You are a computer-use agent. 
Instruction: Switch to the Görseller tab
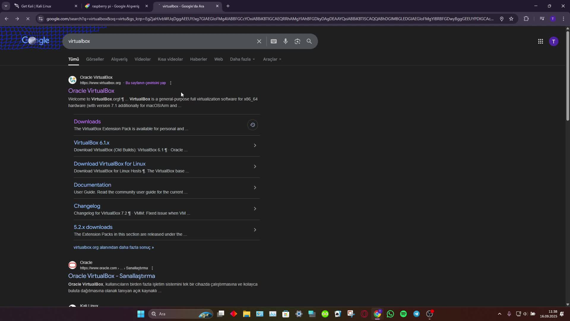coord(95,59)
